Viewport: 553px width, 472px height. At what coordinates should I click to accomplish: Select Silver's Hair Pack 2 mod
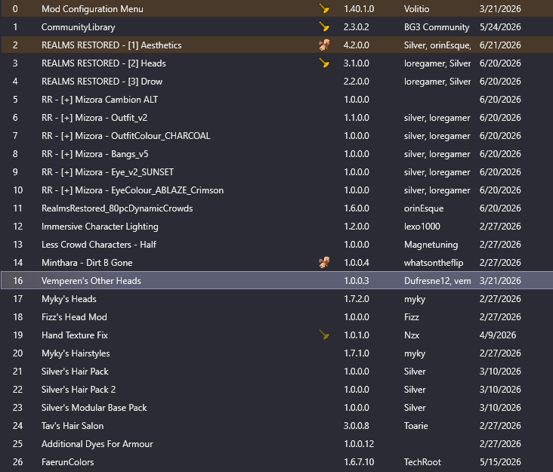click(79, 390)
